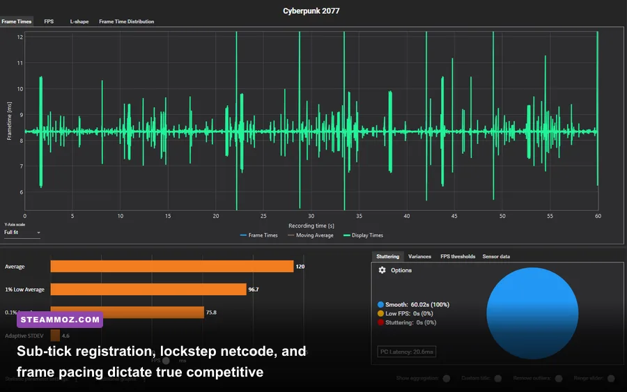
Task: Turn on the Remove outliers toggle
Action: coord(559,378)
